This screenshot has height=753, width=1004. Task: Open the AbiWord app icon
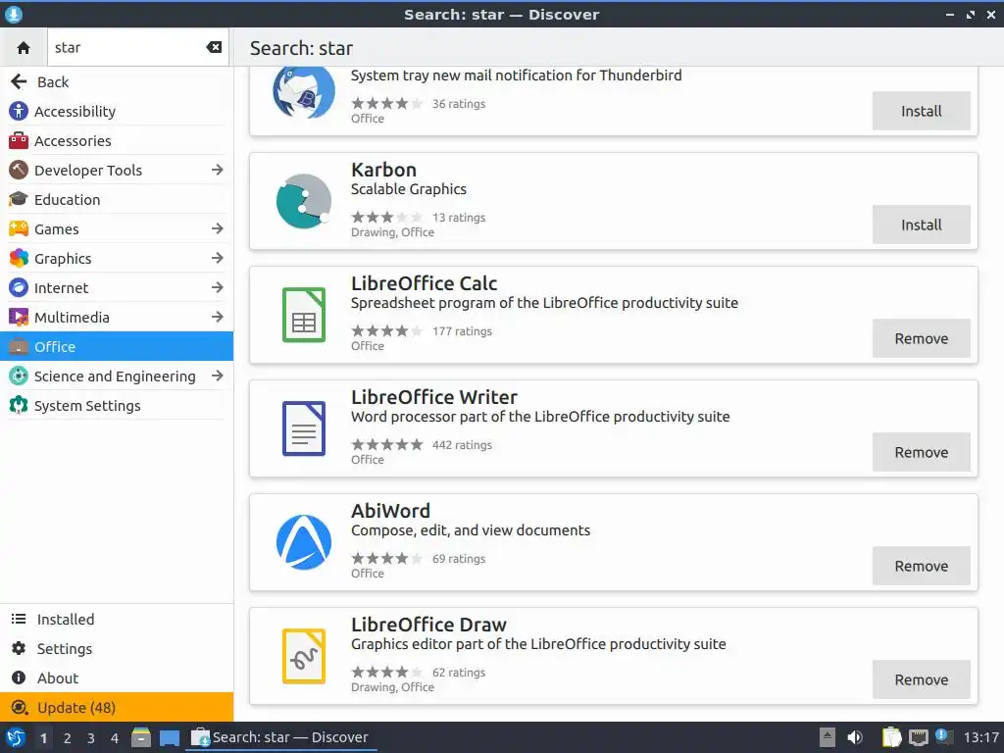[304, 542]
